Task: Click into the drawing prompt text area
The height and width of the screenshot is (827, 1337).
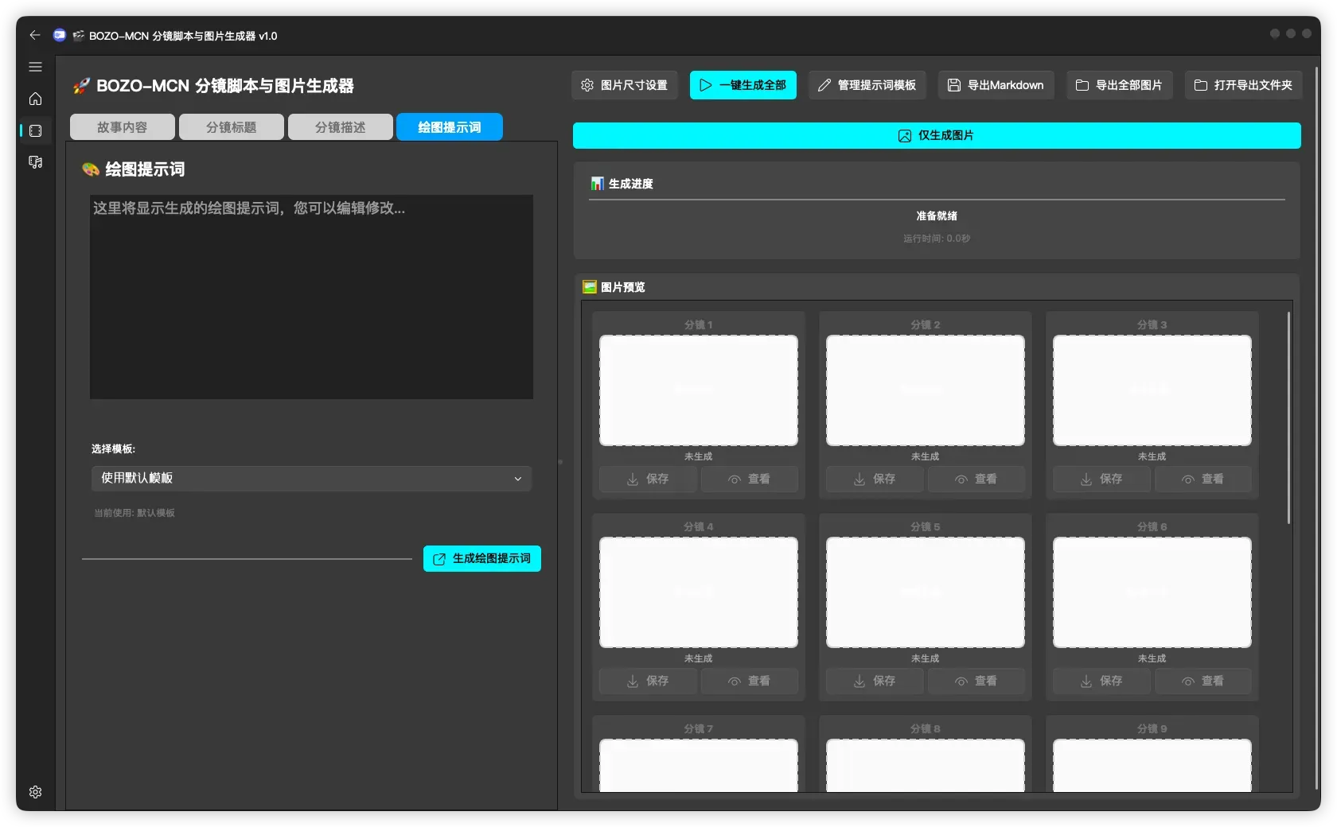Action: point(311,297)
